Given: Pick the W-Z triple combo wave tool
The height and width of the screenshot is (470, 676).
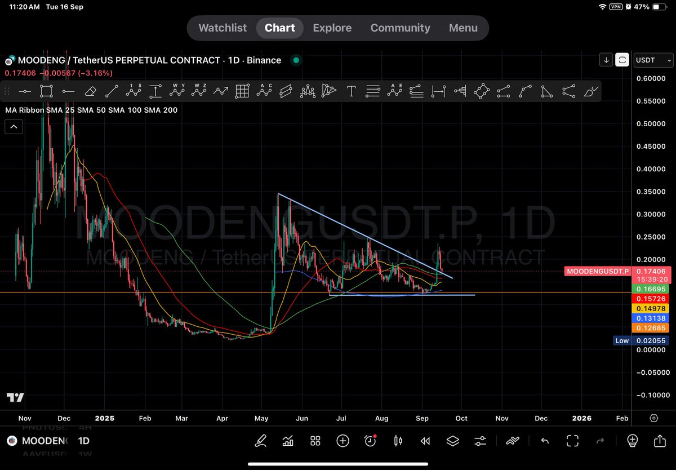Looking at the screenshot, I should coord(199,91).
